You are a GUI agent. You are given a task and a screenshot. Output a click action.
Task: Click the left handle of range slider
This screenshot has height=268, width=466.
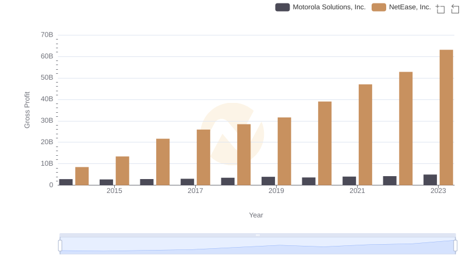pyautogui.click(x=60, y=246)
